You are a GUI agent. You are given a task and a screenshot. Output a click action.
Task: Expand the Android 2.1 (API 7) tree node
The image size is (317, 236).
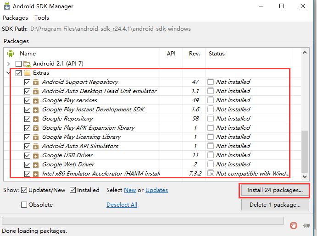9,64
